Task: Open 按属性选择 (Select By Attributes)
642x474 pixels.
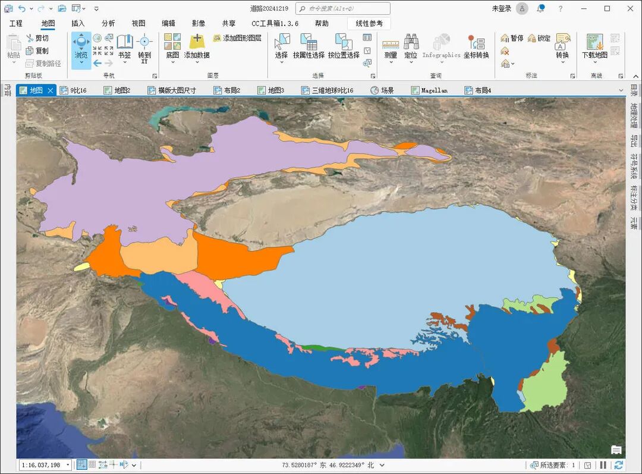Action: tap(309, 46)
